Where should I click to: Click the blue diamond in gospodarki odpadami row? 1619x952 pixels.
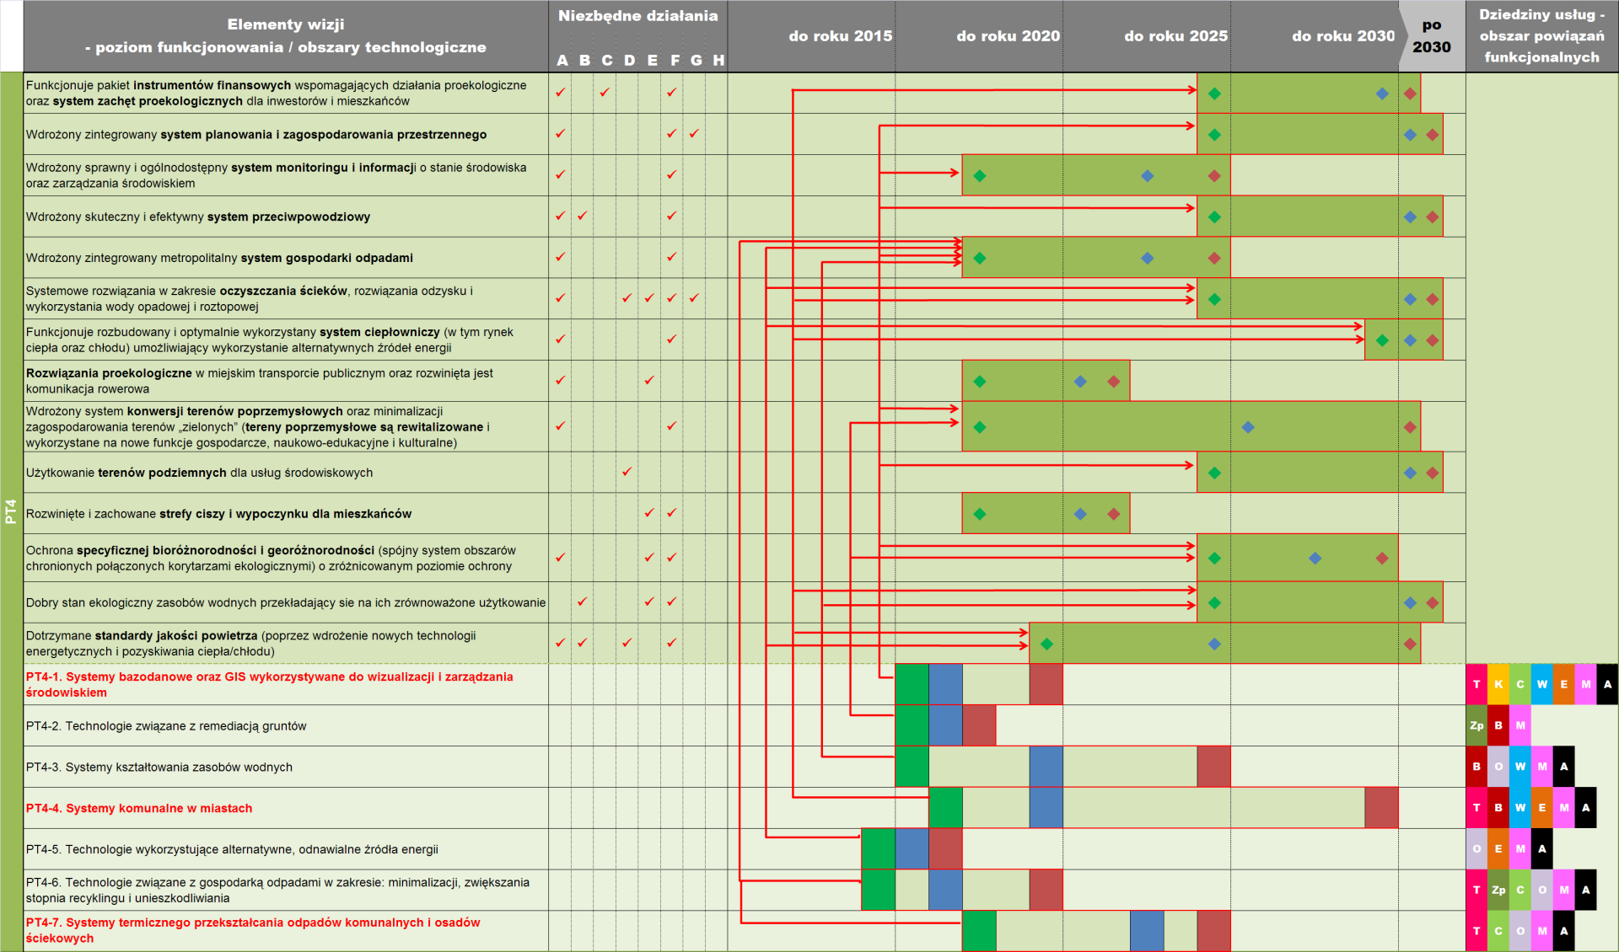point(1148,258)
